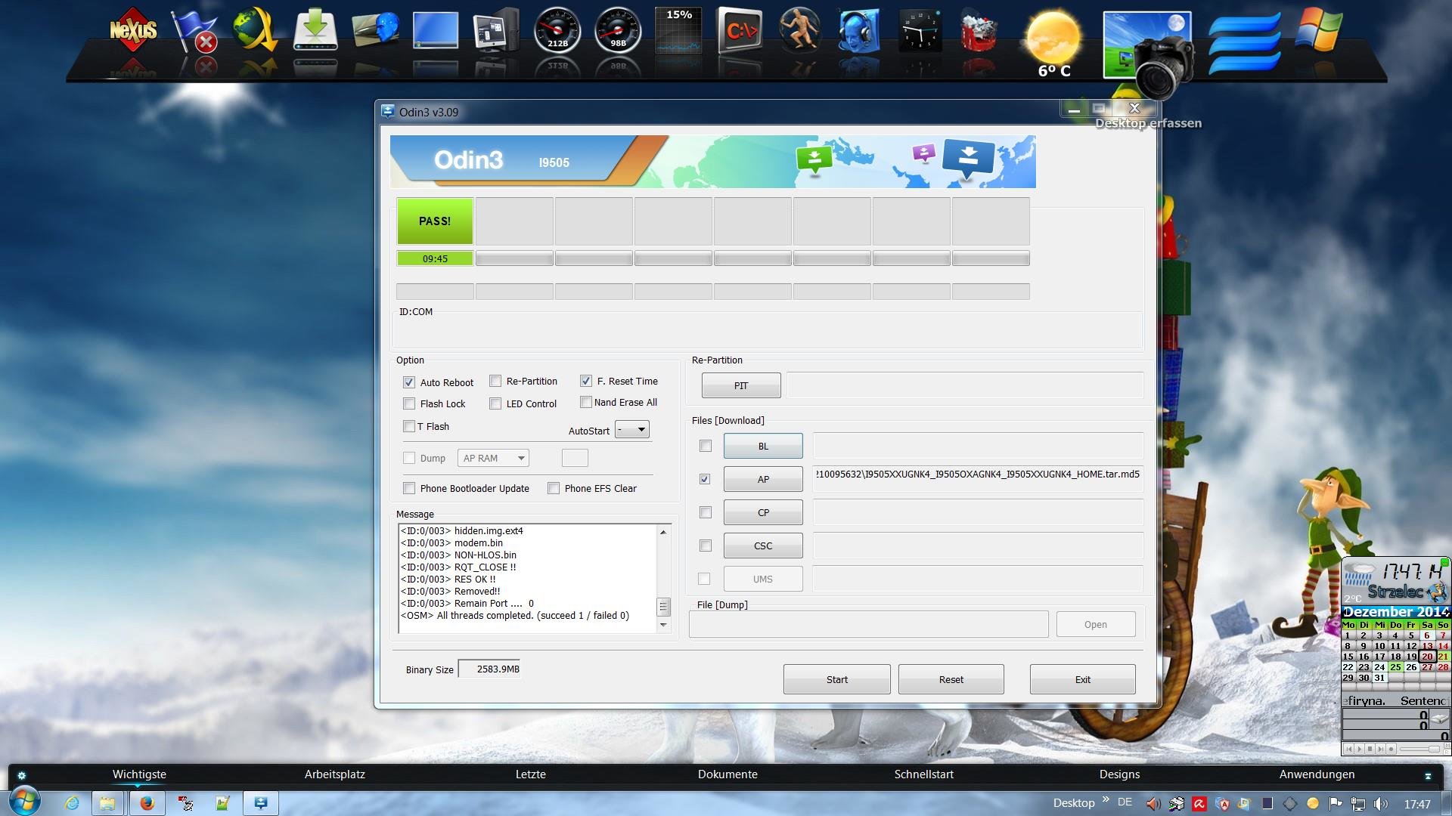
Task: Click the BL file button
Action: 763,446
